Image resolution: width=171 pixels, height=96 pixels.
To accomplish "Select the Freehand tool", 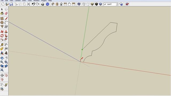I will pos(6,27).
